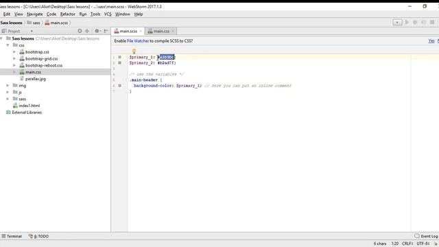Open the Code menu
The width and height of the screenshot is (439, 247).
pos(51,14)
